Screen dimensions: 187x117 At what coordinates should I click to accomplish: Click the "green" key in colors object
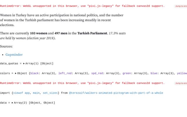[127, 73]
